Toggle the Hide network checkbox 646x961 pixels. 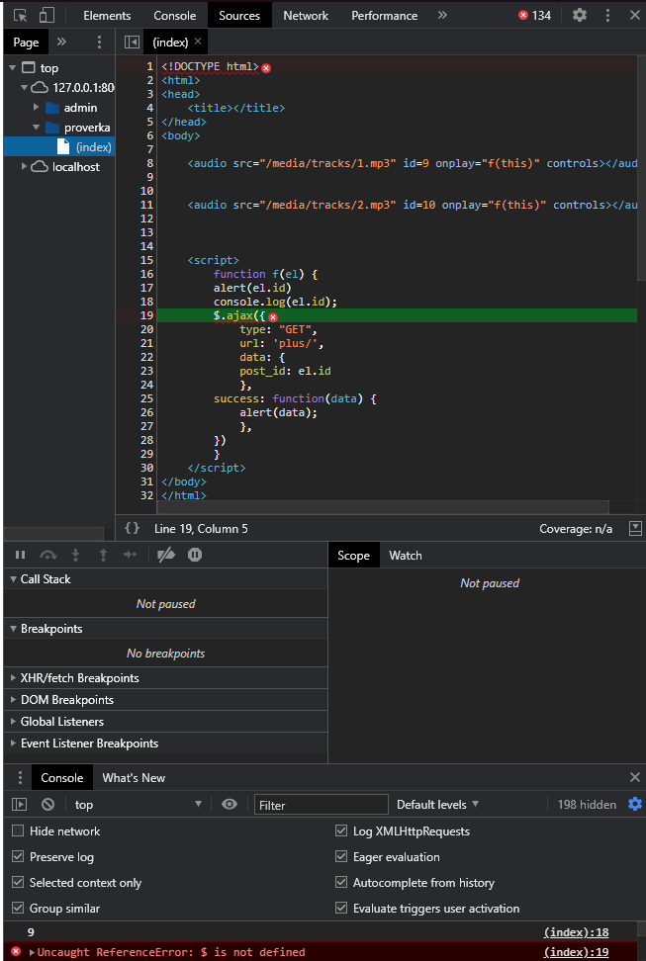coord(19,831)
